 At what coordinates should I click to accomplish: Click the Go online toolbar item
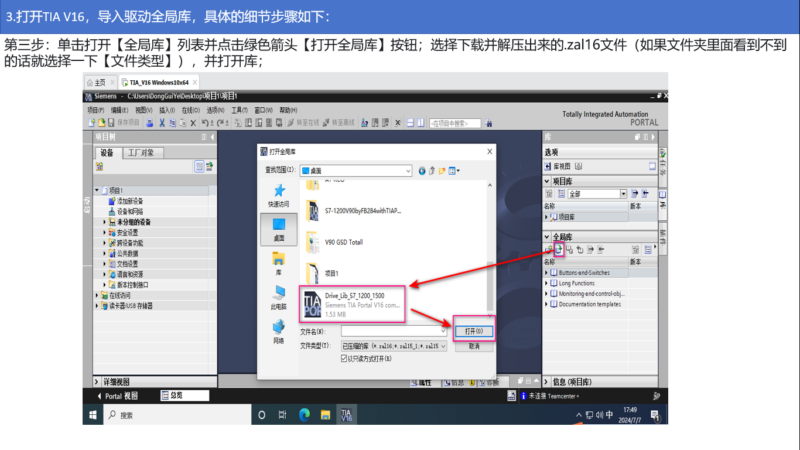(303, 123)
